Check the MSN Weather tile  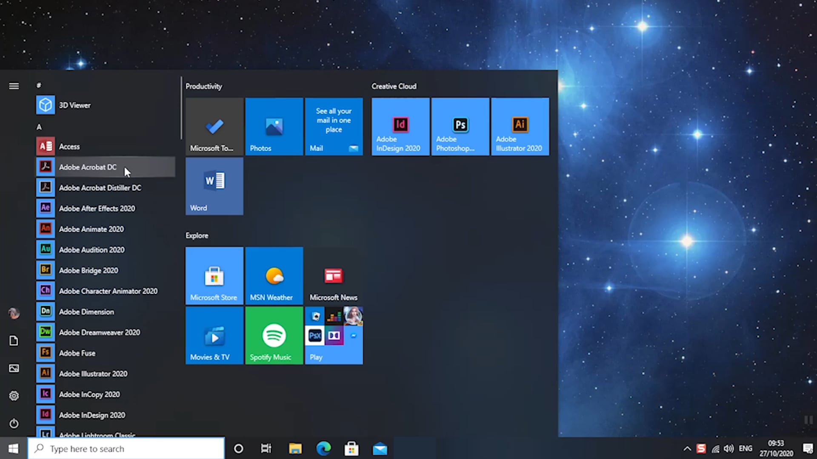tap(274, 275)
